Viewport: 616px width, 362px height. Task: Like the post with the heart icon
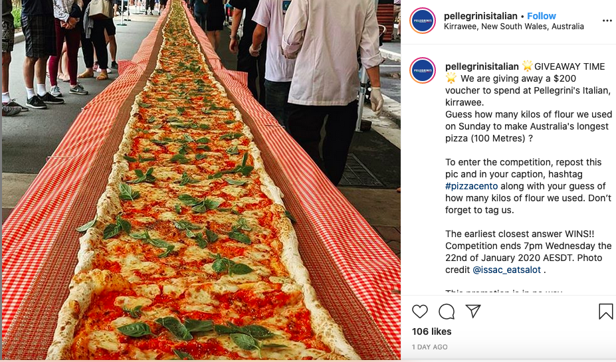419,312
